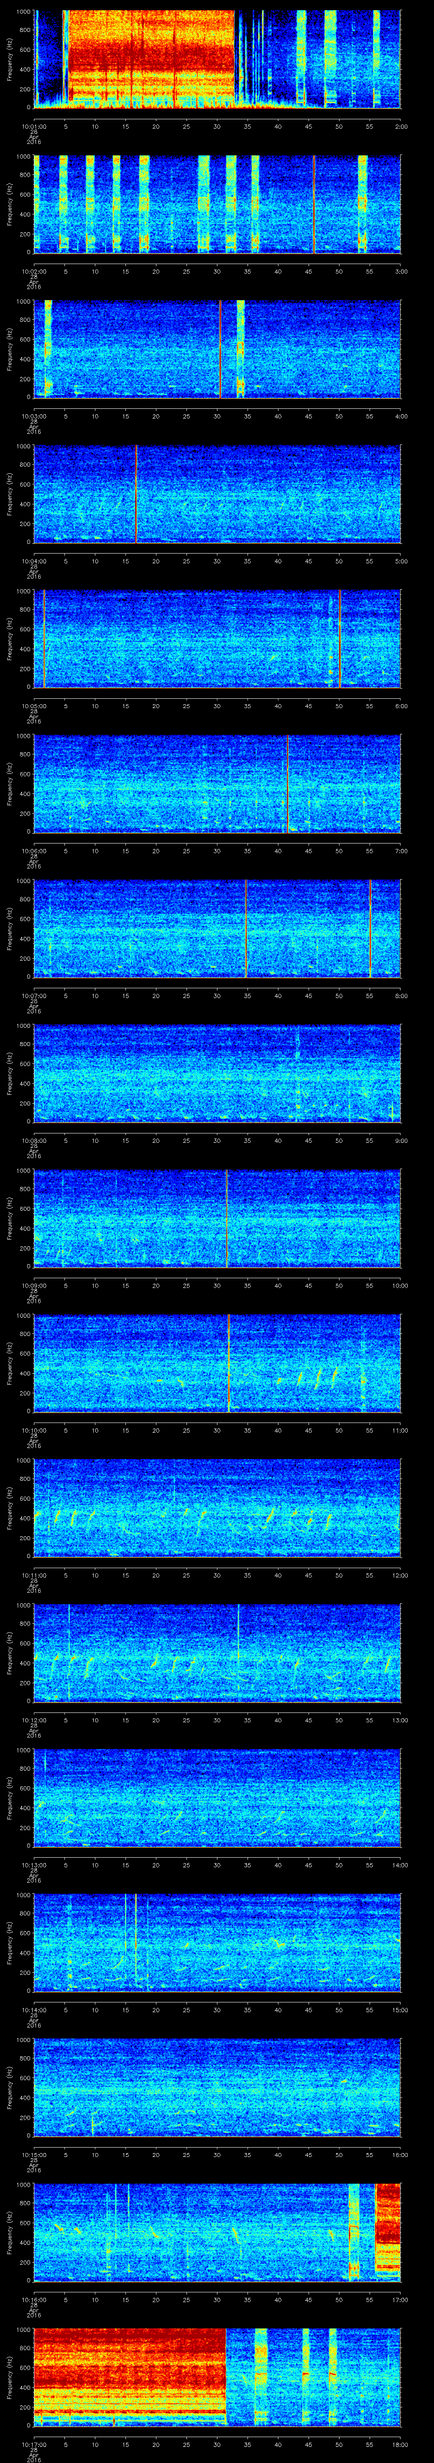Select the "10:09:00" time label
The width and height of the screenshot is (434, 2463).
point(33,1286)
